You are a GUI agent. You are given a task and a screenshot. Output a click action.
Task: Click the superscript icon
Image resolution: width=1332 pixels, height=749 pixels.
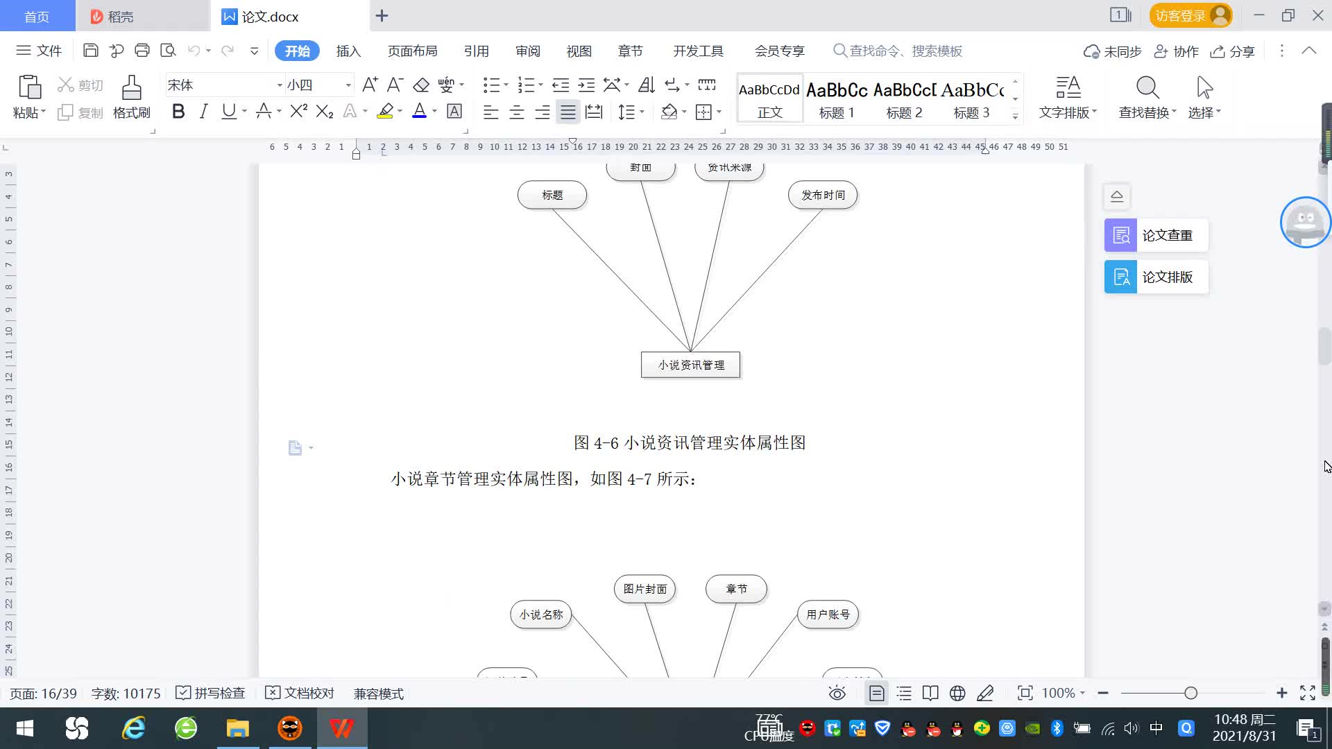tap(298, 112)
